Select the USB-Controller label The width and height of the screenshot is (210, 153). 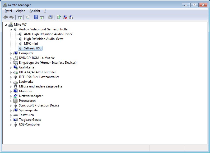pos(30,124)
